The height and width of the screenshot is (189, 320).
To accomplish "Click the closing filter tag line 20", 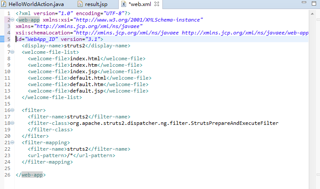I will coord(35,136).
